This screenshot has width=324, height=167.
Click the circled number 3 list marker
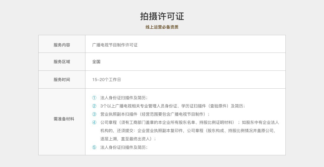point(94,114)
